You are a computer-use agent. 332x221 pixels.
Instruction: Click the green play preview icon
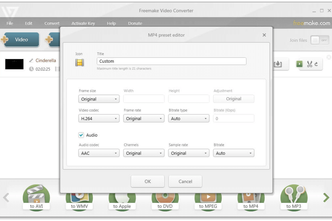tap(299, 64)
